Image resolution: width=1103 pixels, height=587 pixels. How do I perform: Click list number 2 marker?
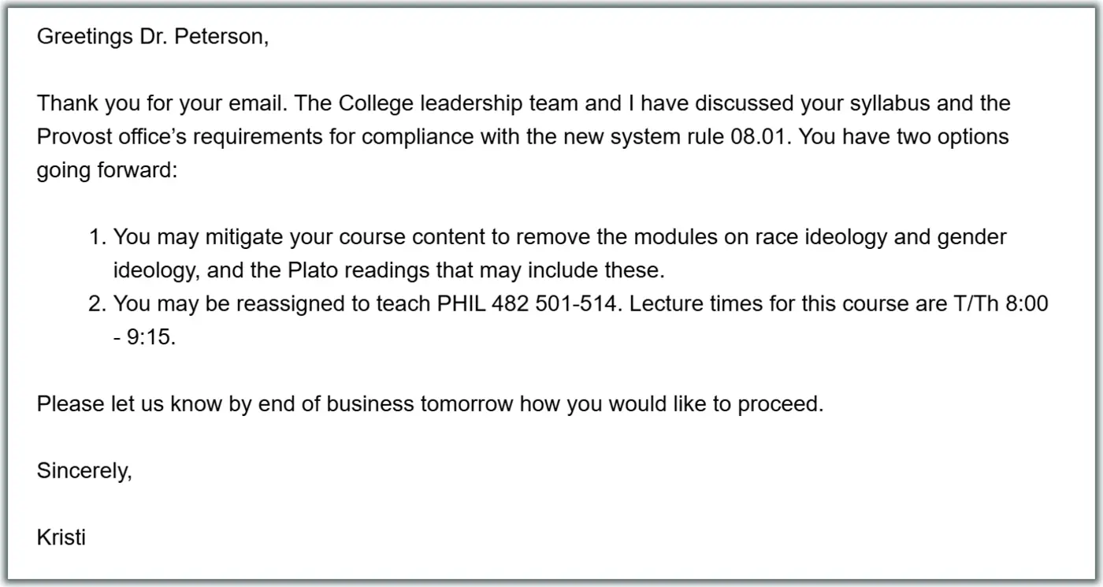coord(98,303)
